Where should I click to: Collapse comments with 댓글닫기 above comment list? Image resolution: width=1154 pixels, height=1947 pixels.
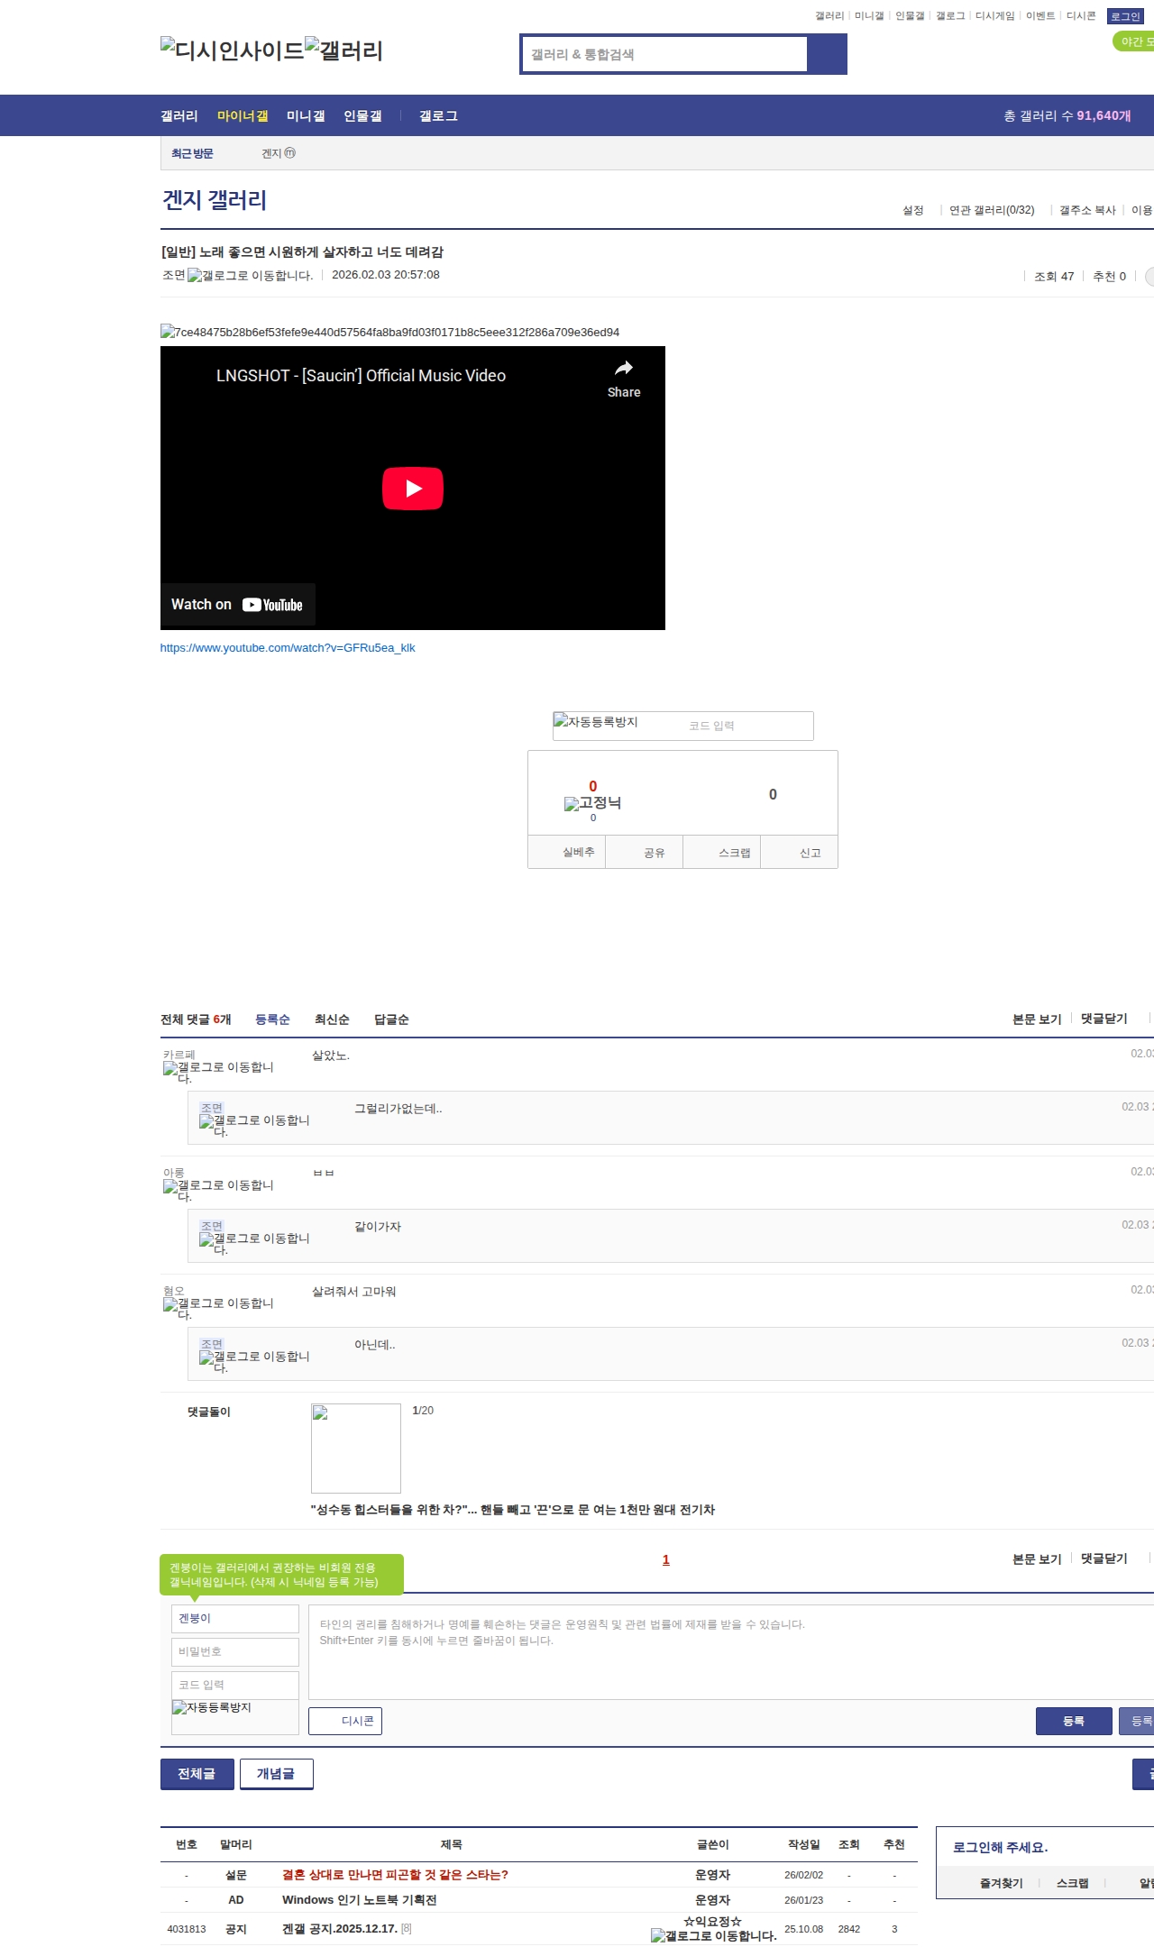coord(1104,1019)
